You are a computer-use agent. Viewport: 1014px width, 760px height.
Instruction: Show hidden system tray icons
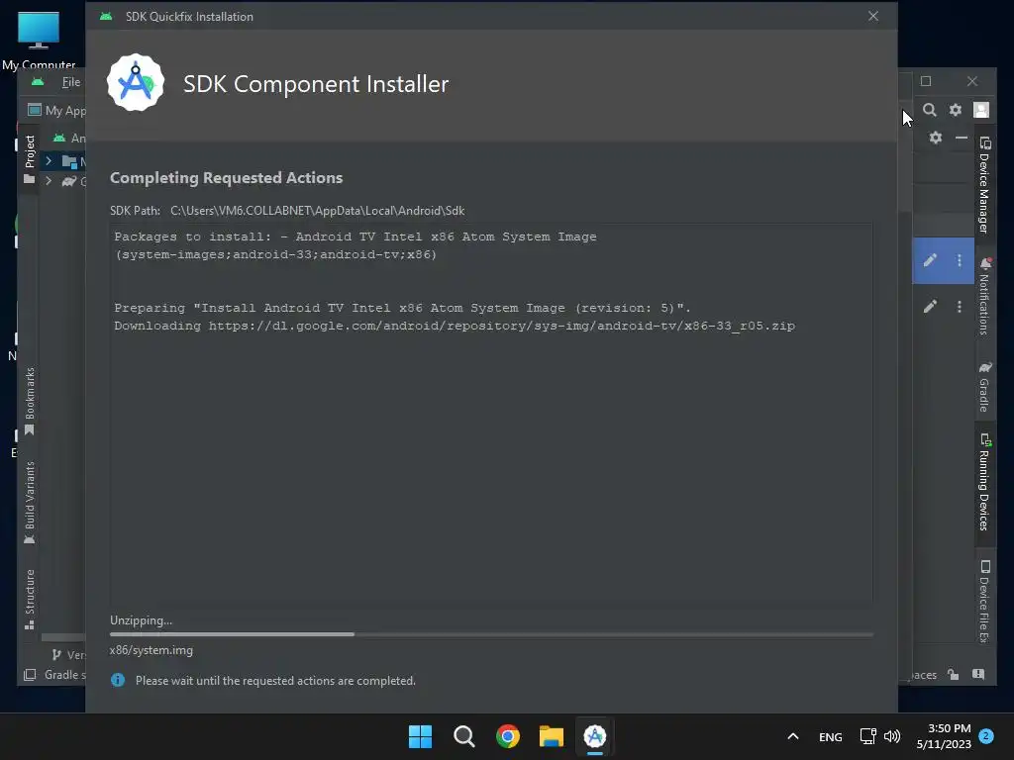[x=793, y=736]
